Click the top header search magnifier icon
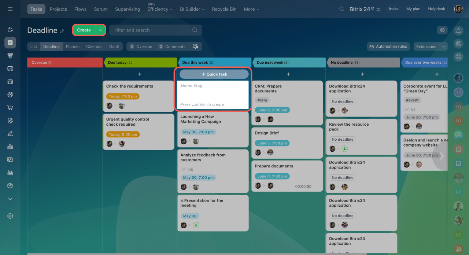 pyautogui.click(x=341, y=9)
